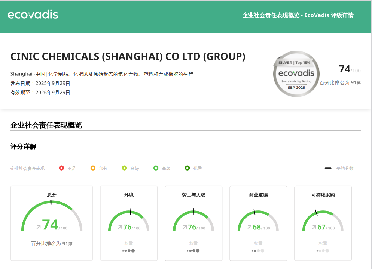
Task: Click the EcoVadis logo in header
Action: point(33,15)
